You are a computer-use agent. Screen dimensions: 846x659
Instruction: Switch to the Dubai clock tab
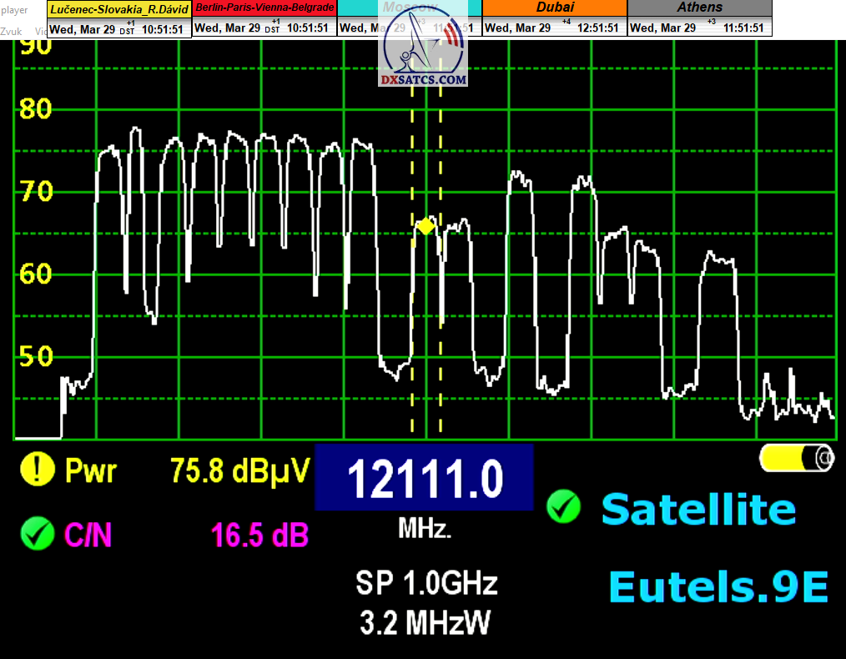click(554, 8)
